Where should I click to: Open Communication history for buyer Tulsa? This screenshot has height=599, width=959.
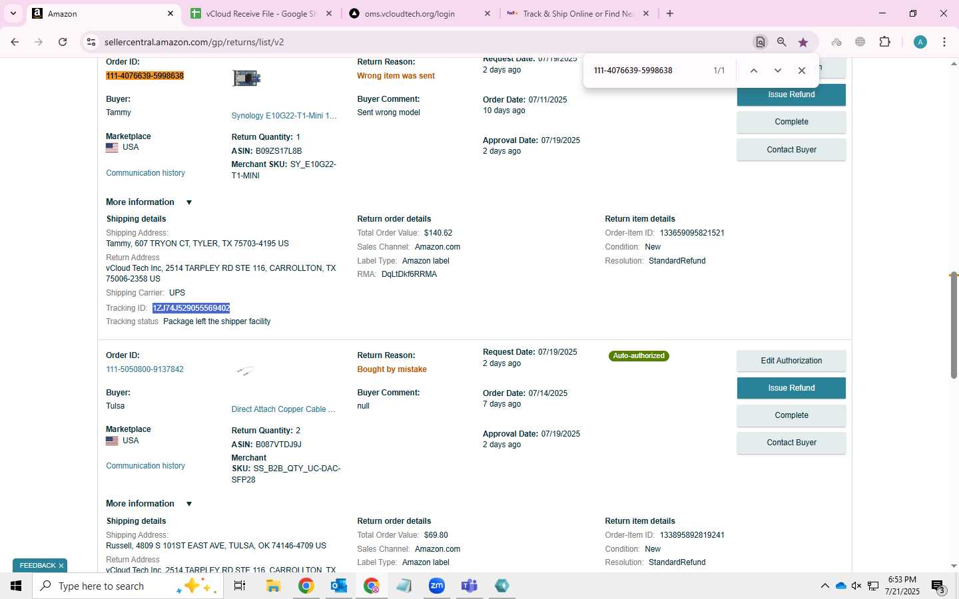click(145, 466)
